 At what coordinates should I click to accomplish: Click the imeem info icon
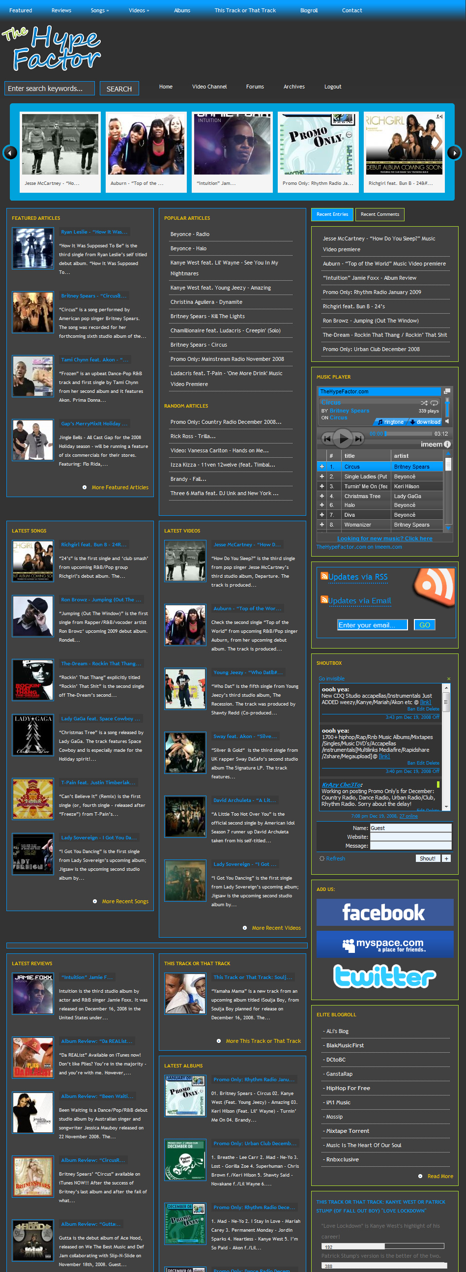click(x=447, y=444)
